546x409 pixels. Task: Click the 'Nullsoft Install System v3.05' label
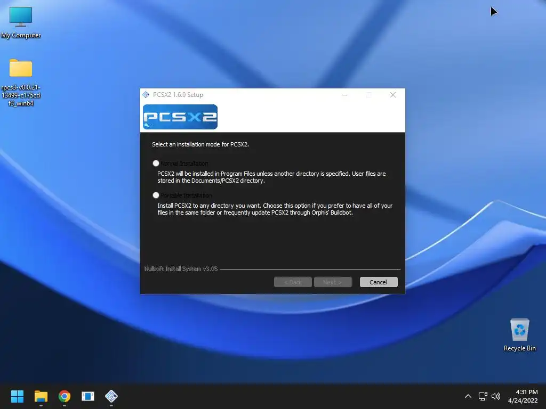coord(181,269)
